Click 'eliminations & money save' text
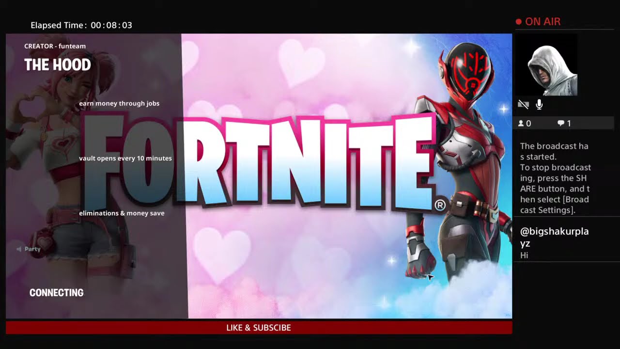Viewport: 620px width, 349px height. pos(122,213)
